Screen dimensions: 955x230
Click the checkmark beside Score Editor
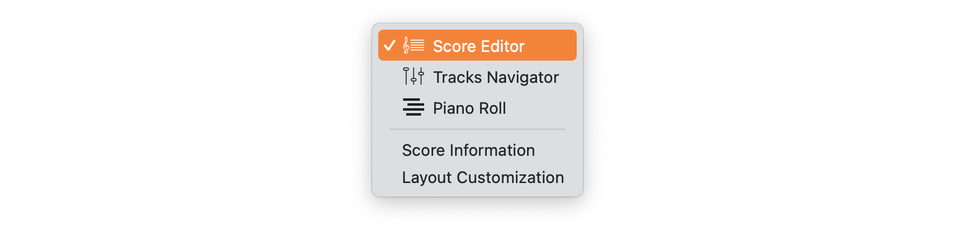point(389,46)
